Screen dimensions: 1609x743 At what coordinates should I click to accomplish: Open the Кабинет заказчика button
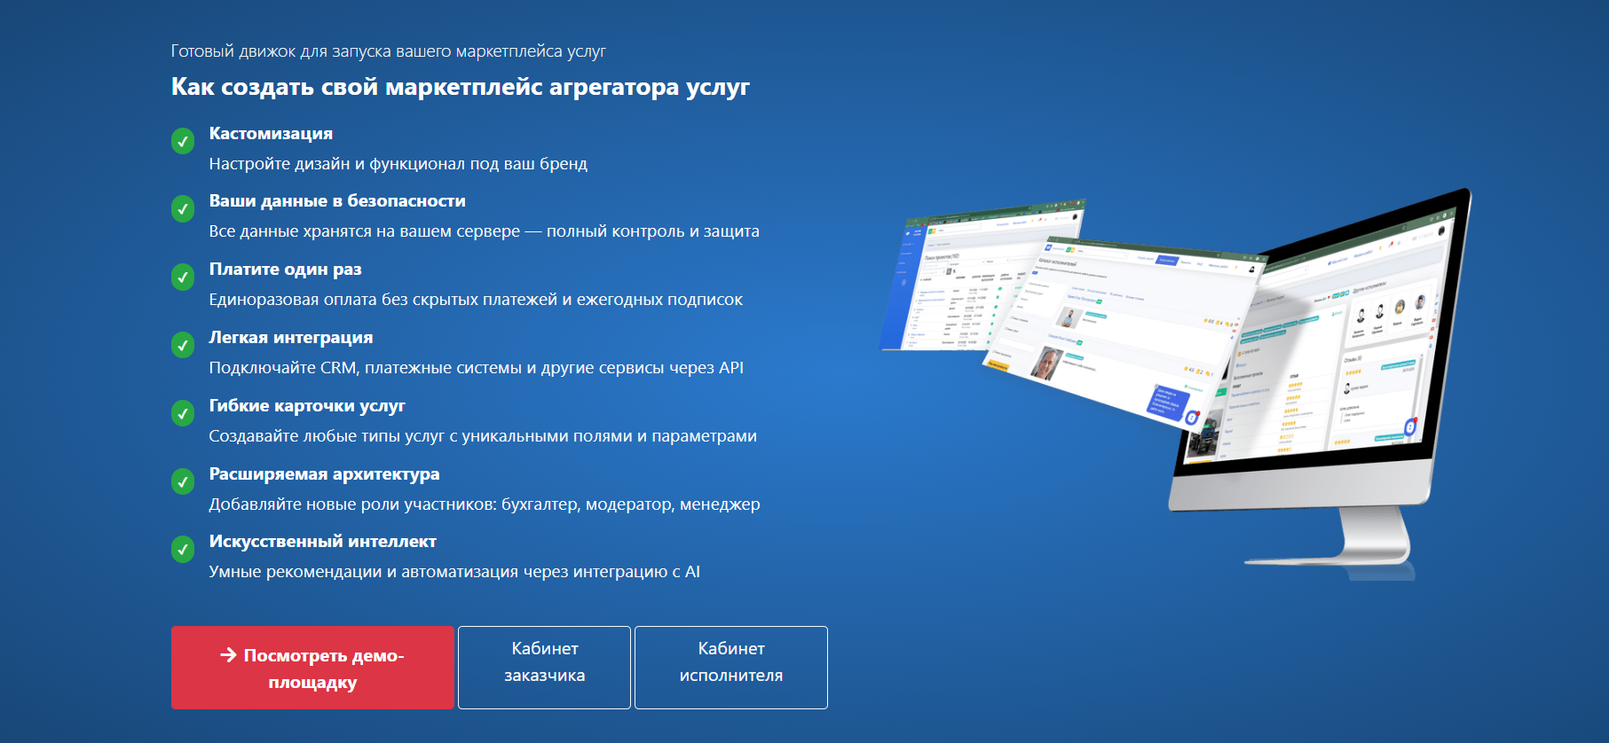(544, 668)
